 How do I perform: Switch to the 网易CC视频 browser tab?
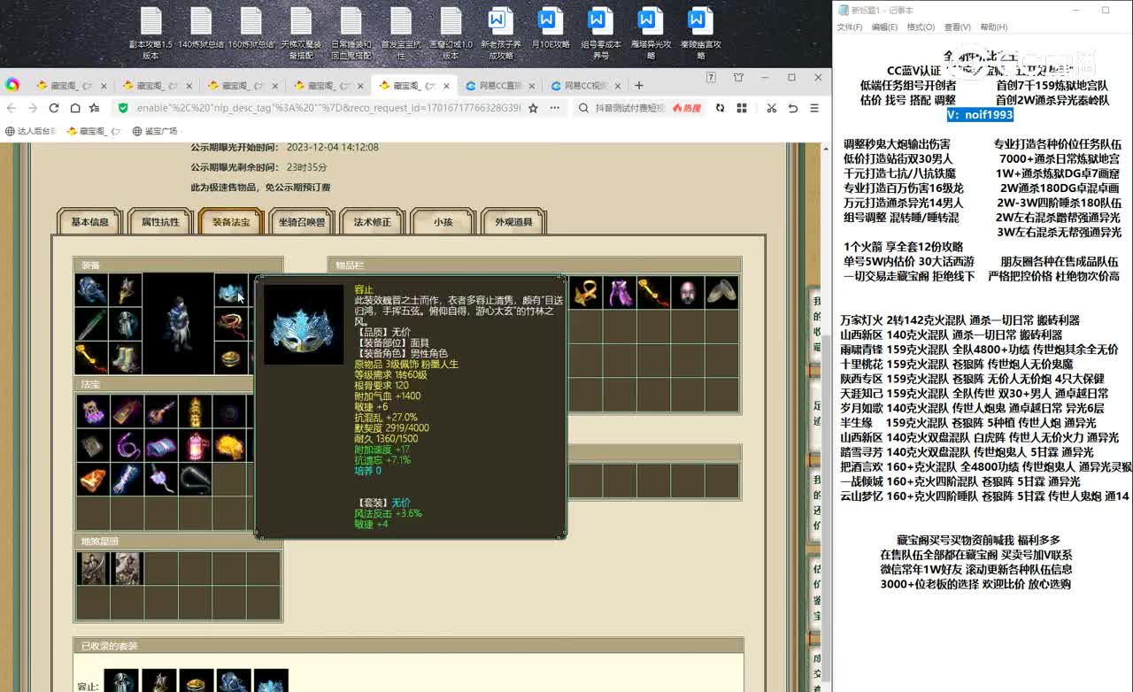pos(583,86)
